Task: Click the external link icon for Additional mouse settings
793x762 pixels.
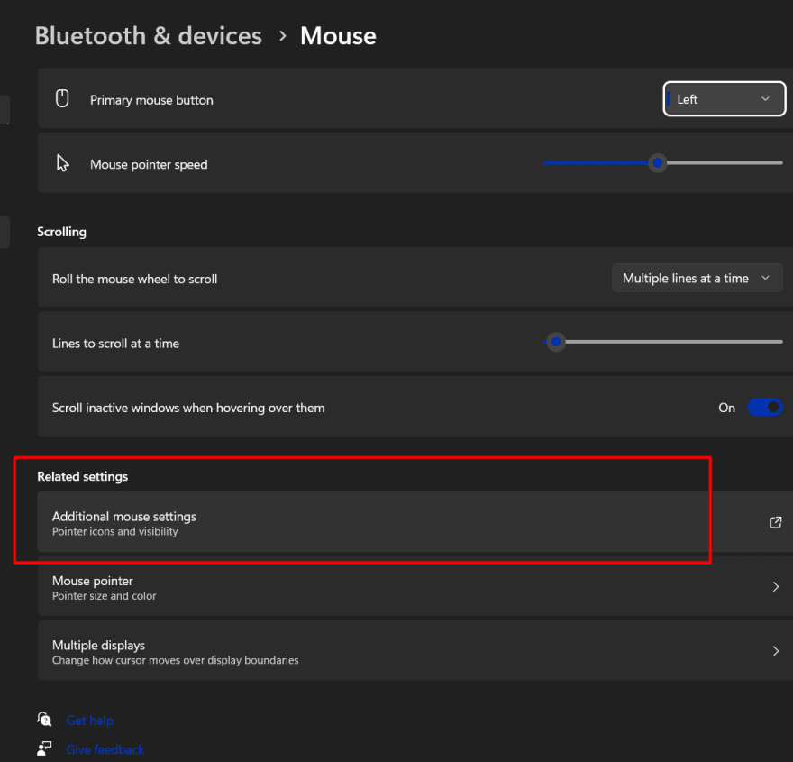Action: click(x=775, y=522)
